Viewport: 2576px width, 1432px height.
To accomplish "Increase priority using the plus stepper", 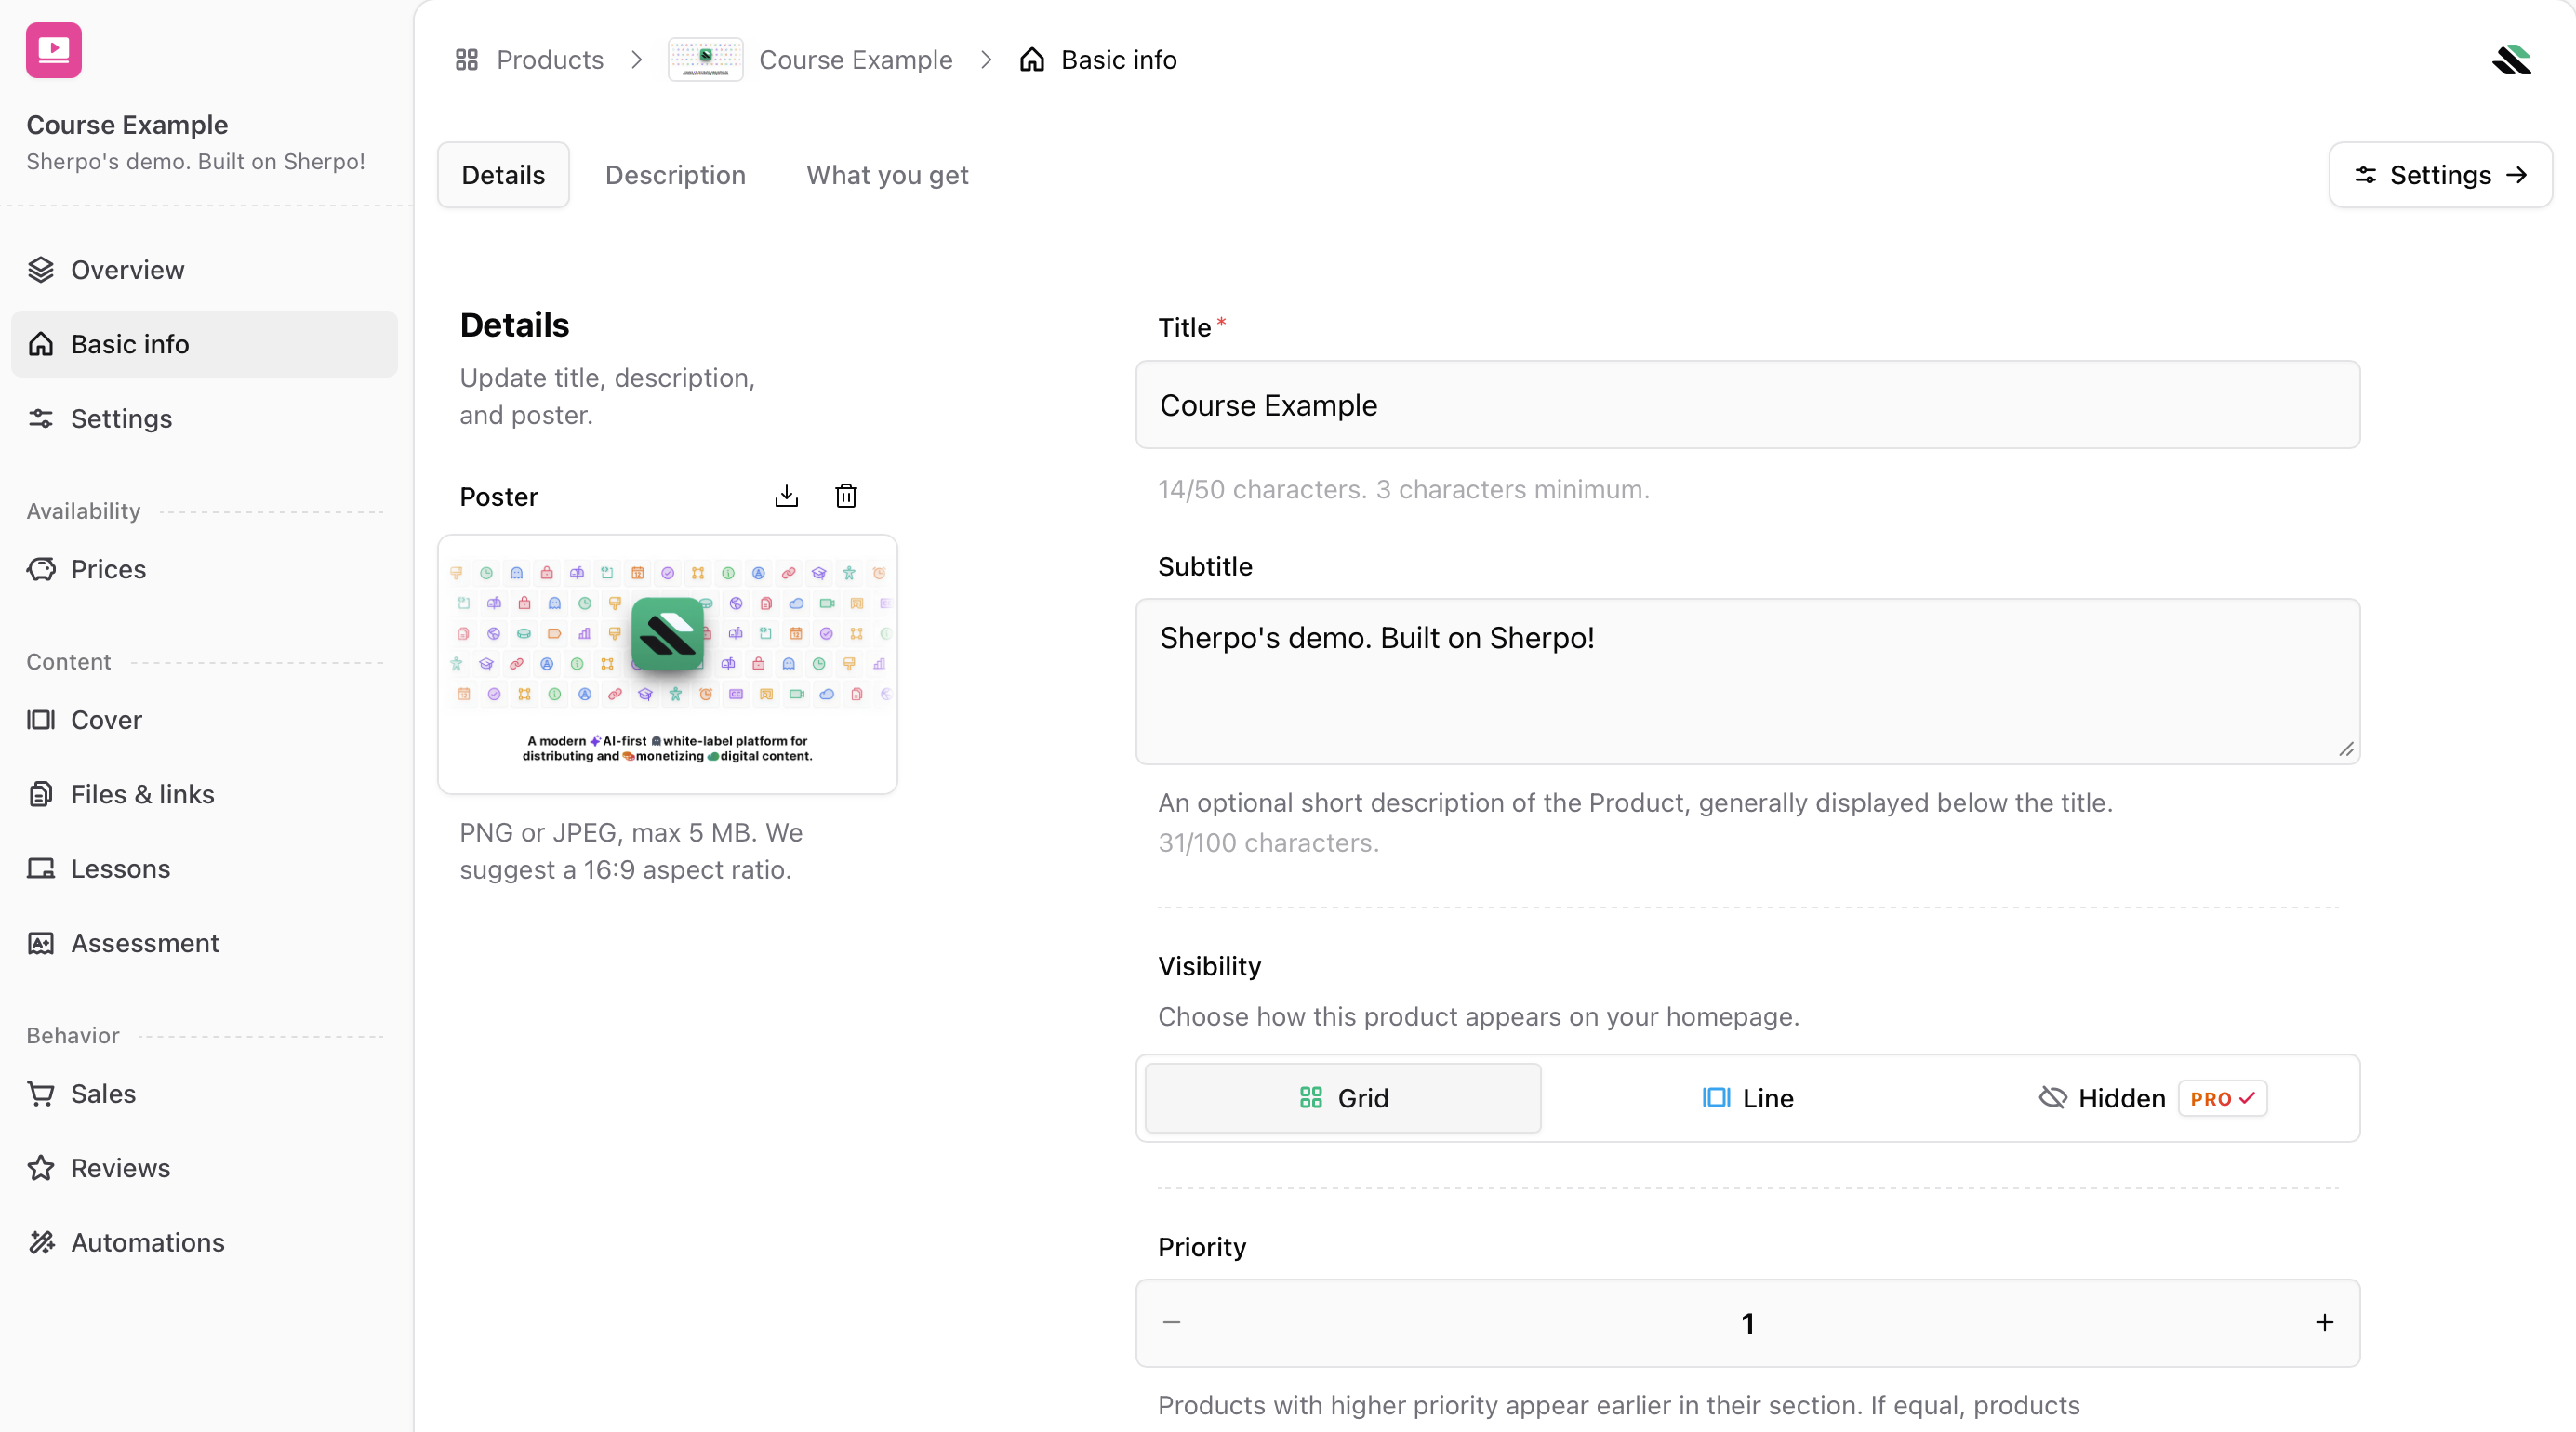I will pyautogui.click(x=2324, y=1322).
